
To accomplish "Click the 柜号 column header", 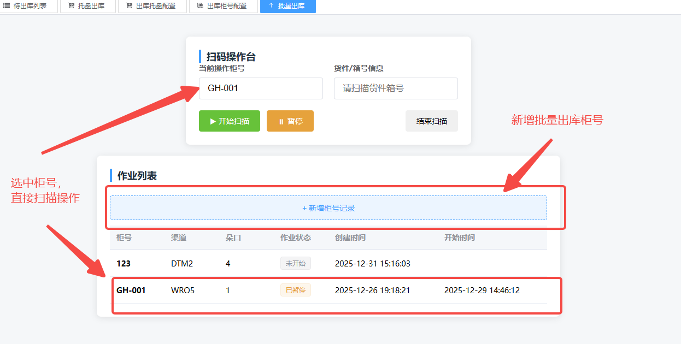I will (x=124, y=238).
